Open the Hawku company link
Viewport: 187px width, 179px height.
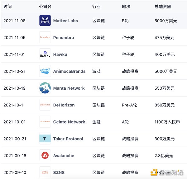pyautogui.click(x=60, y=54)
